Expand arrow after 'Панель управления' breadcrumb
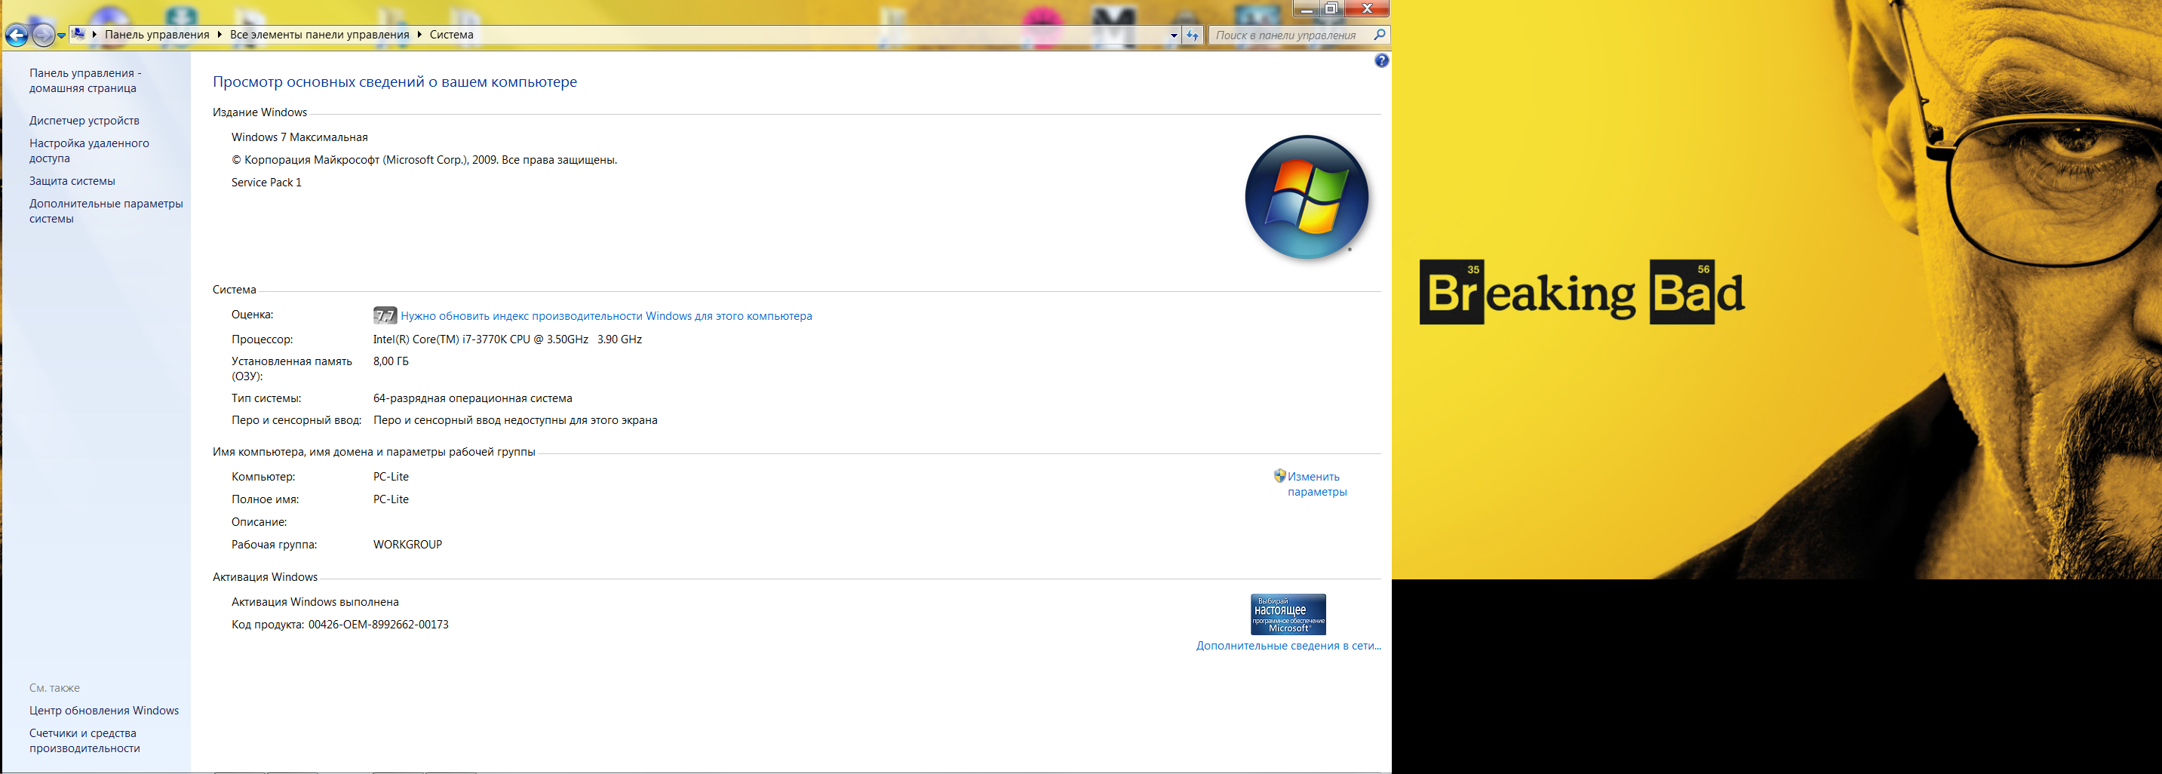Image resolution: width=2162 pixels, height=774 pixels. point(219,35)
